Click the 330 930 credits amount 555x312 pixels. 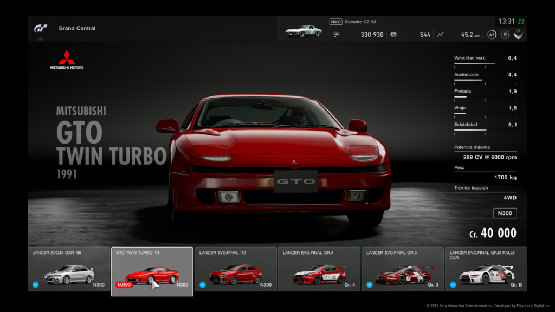click(x=372, y=35)
